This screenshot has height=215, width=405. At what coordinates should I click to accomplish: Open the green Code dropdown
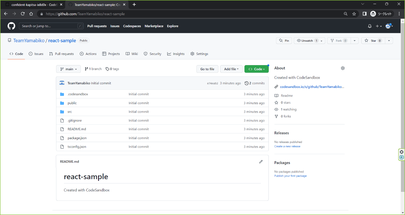(x=257, y=69)
